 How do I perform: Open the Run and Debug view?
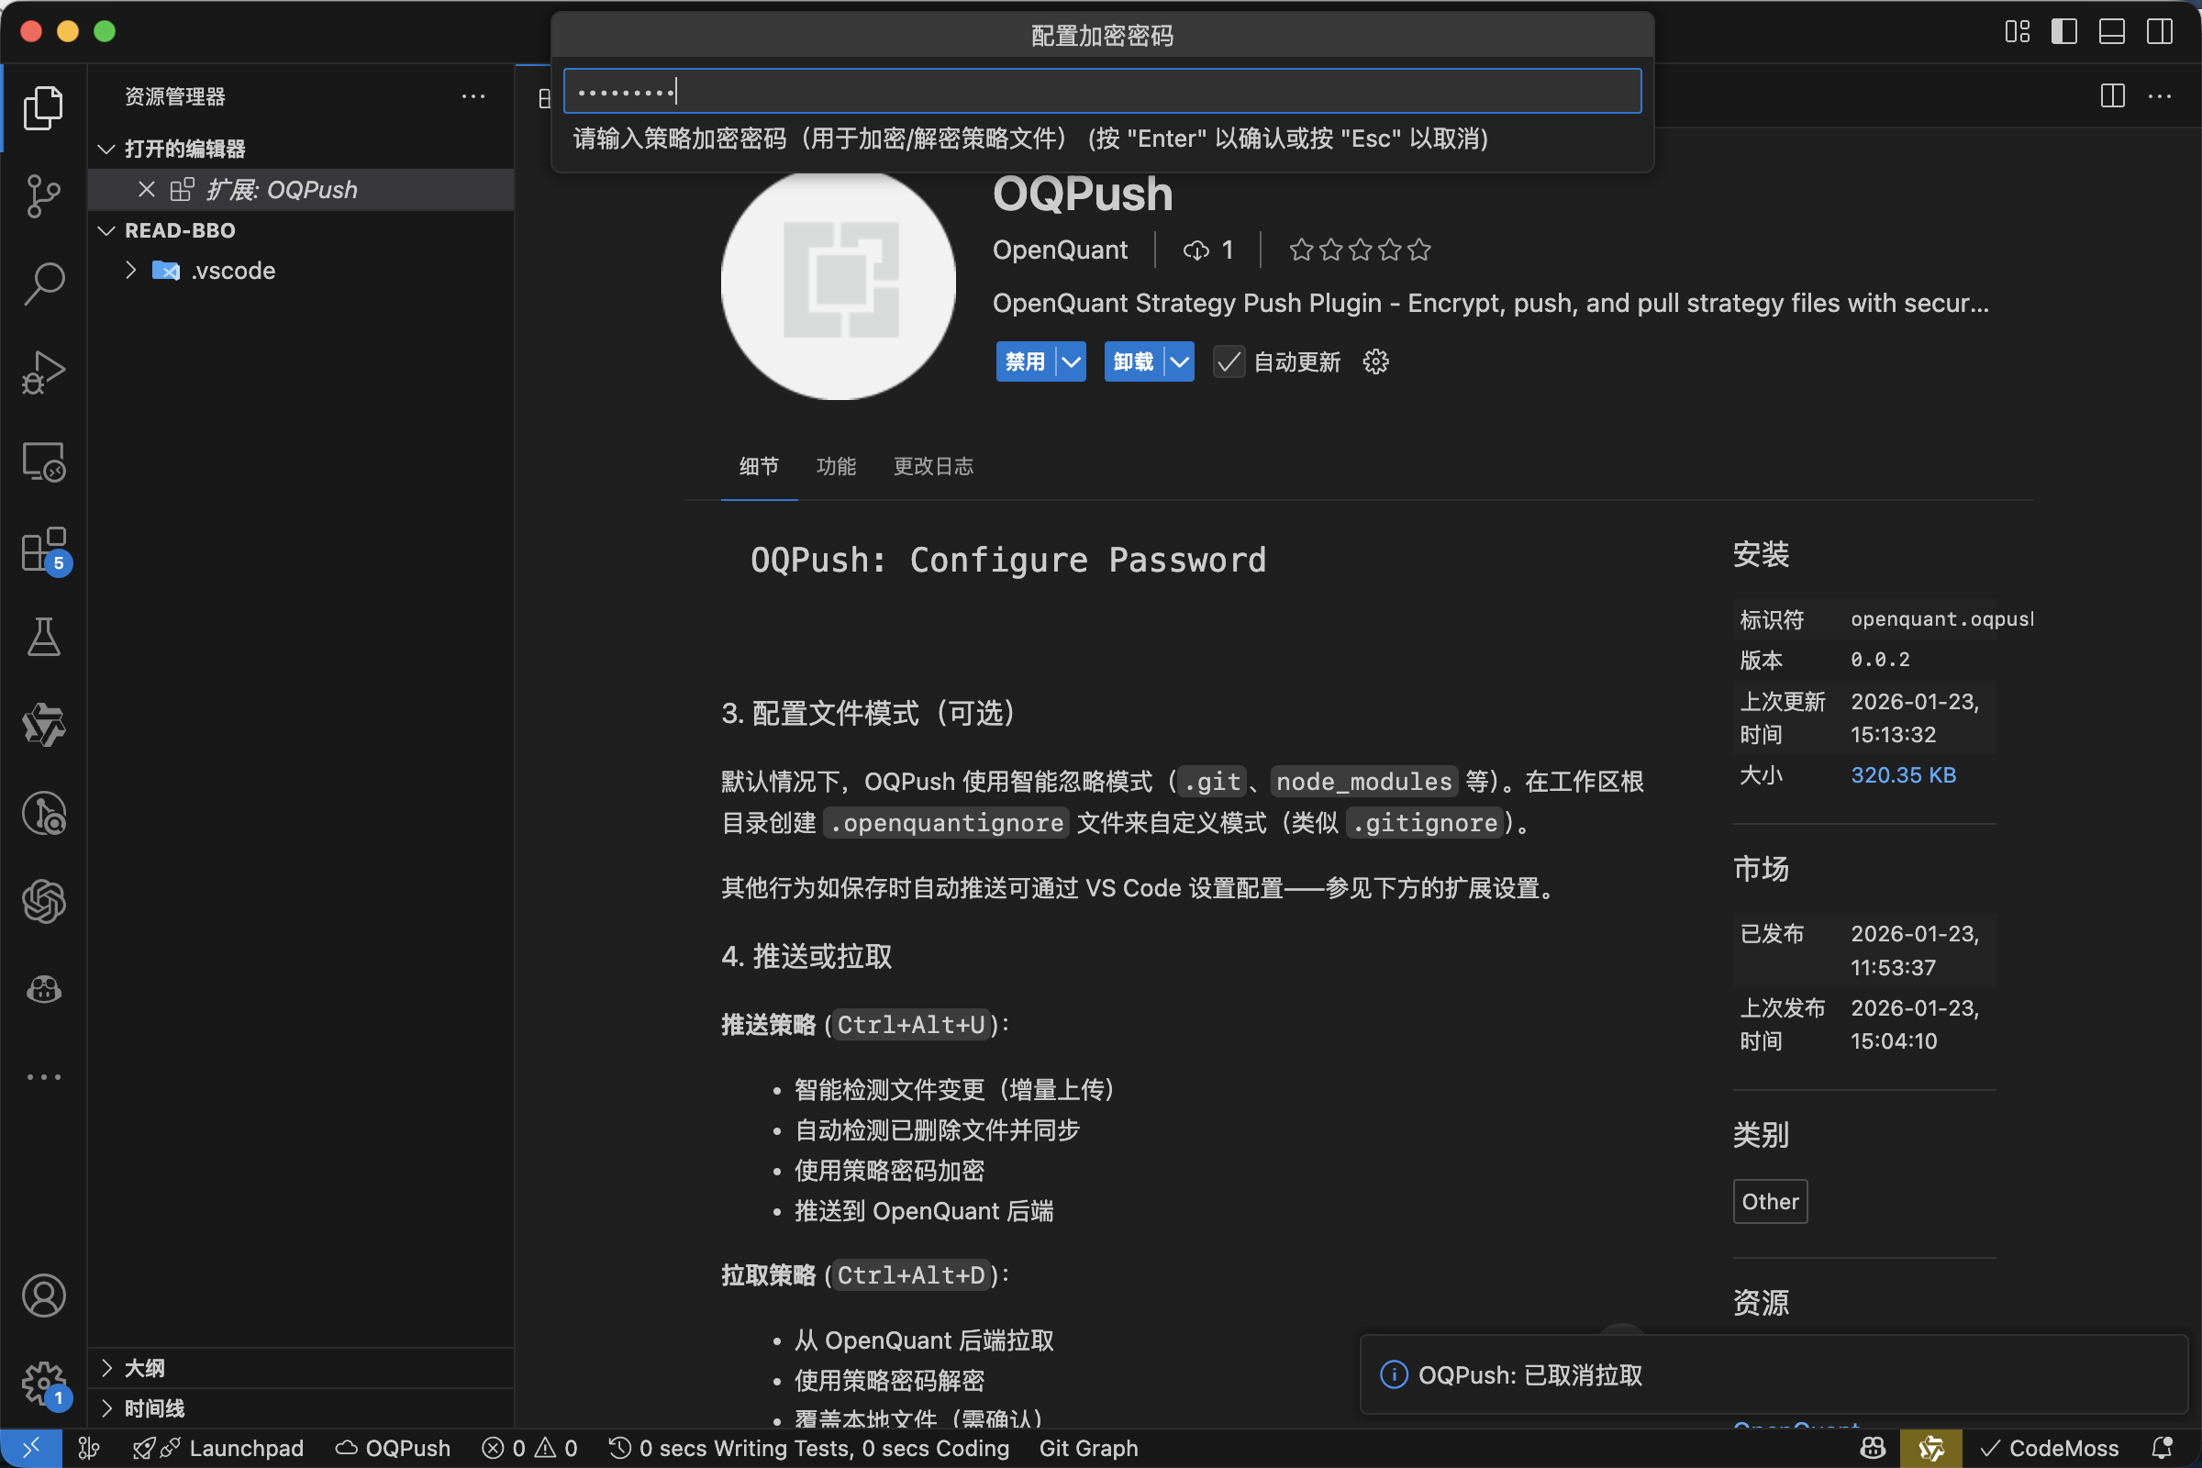pyautogui.click(x=43, y=372)
